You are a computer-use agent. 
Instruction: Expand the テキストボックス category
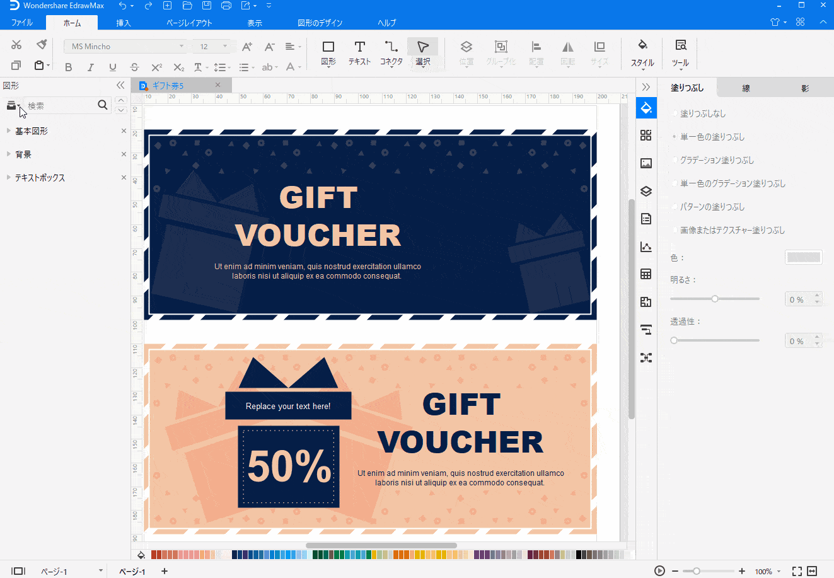[x=40, y=178]
